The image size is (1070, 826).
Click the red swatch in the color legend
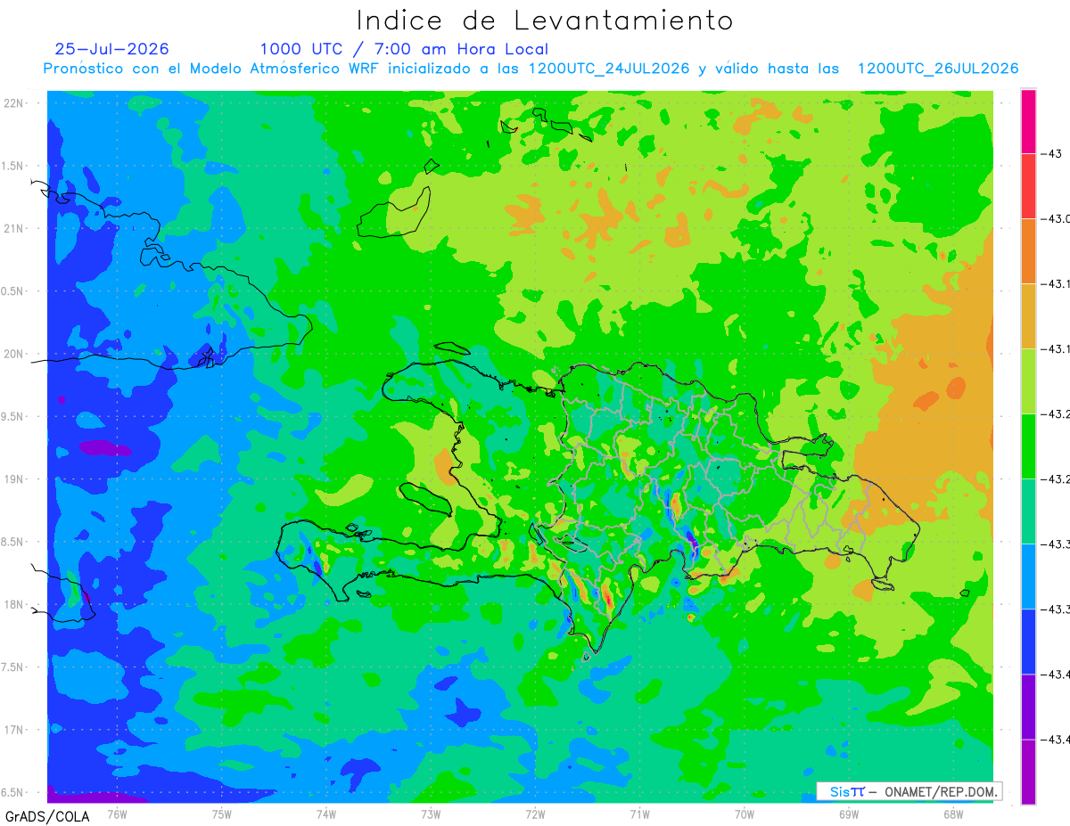(1028, 186)
